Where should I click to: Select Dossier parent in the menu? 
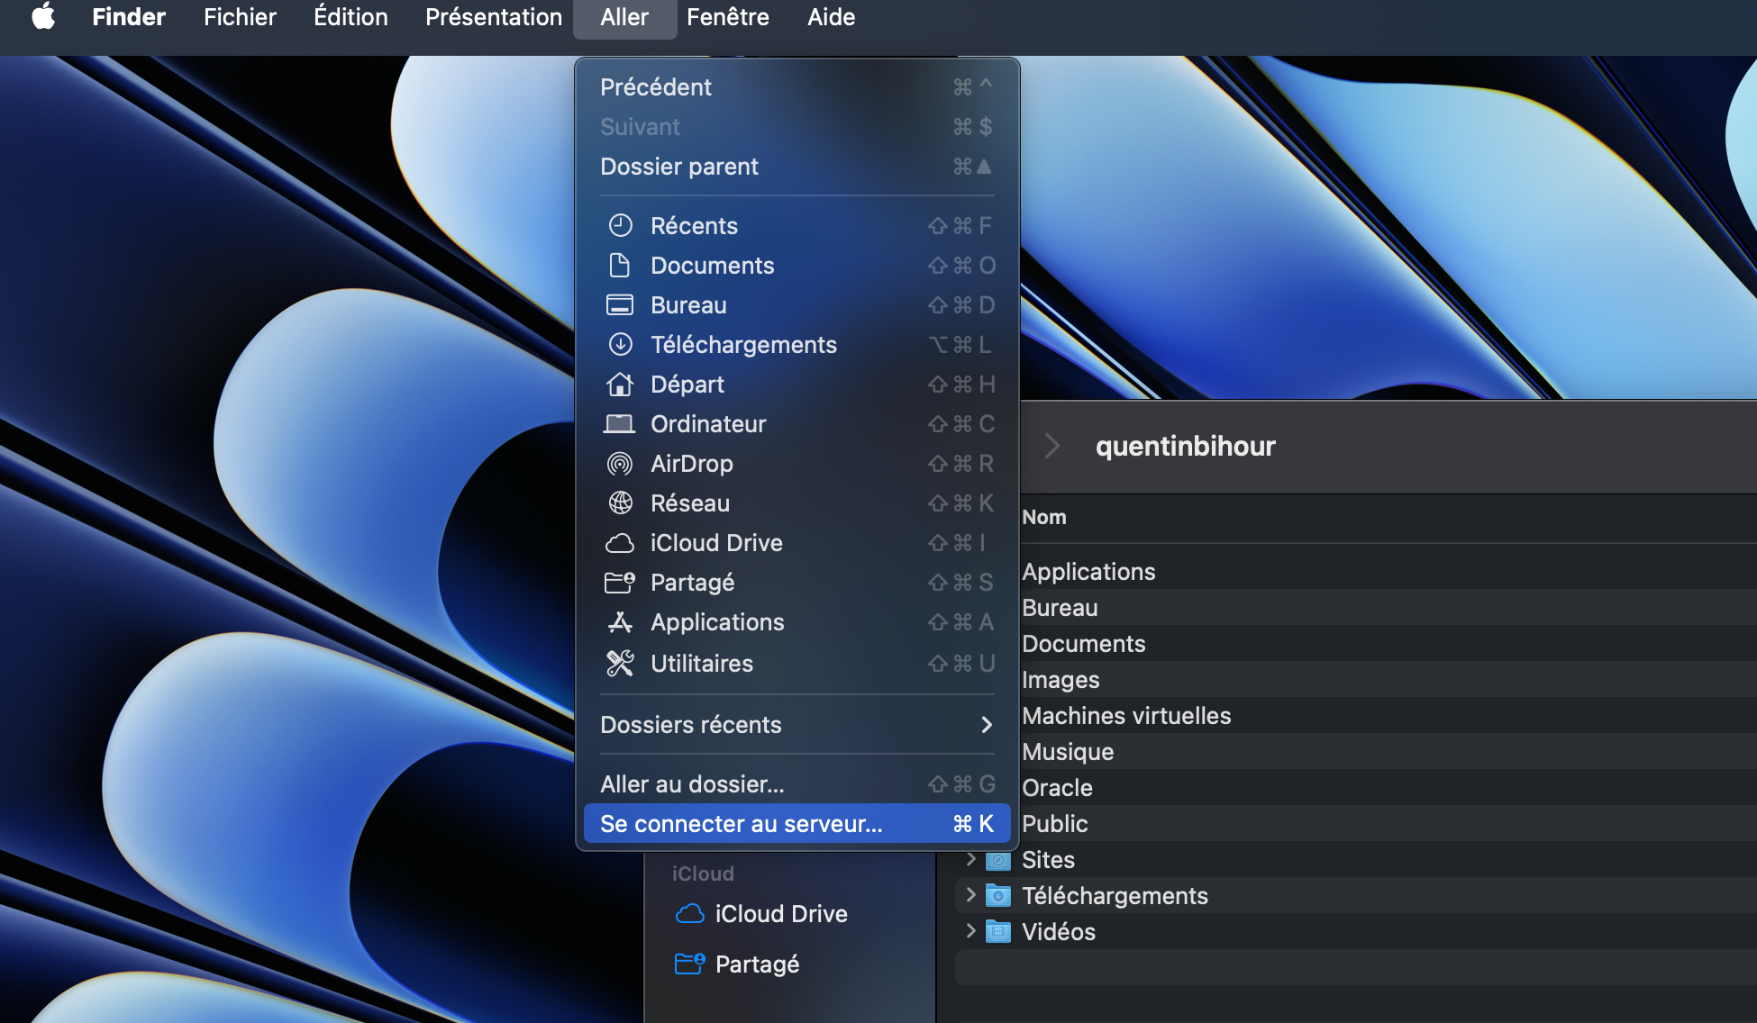pyautogui.click(x=797, y=167)
